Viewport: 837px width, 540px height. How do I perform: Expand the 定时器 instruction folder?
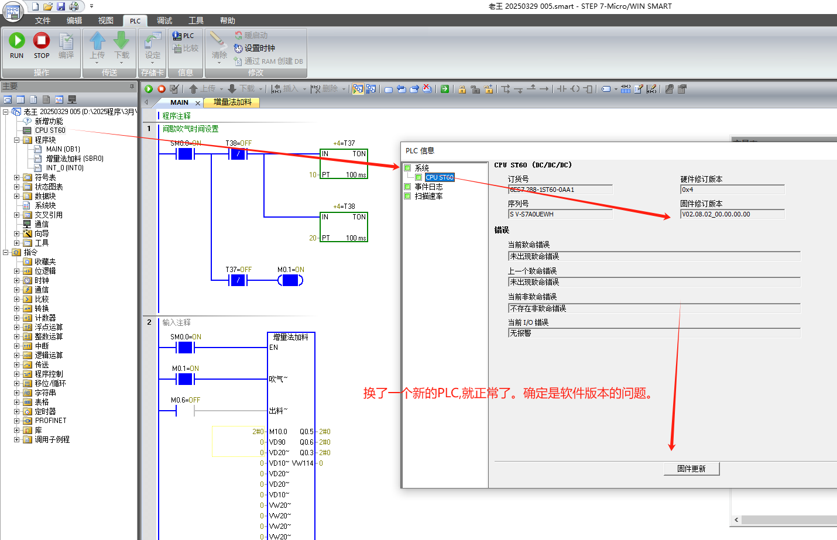[17, 411]
